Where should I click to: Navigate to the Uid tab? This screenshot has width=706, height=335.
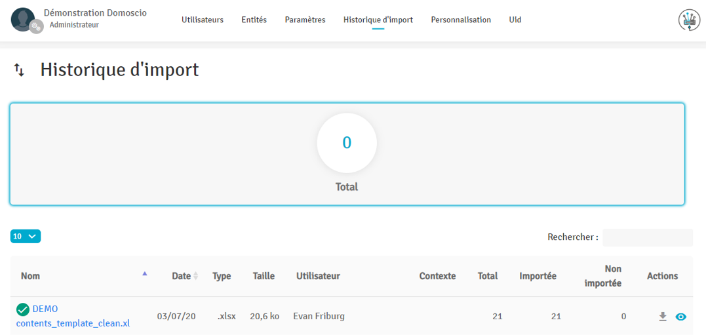pyautogui.click(x=515, y=20)
